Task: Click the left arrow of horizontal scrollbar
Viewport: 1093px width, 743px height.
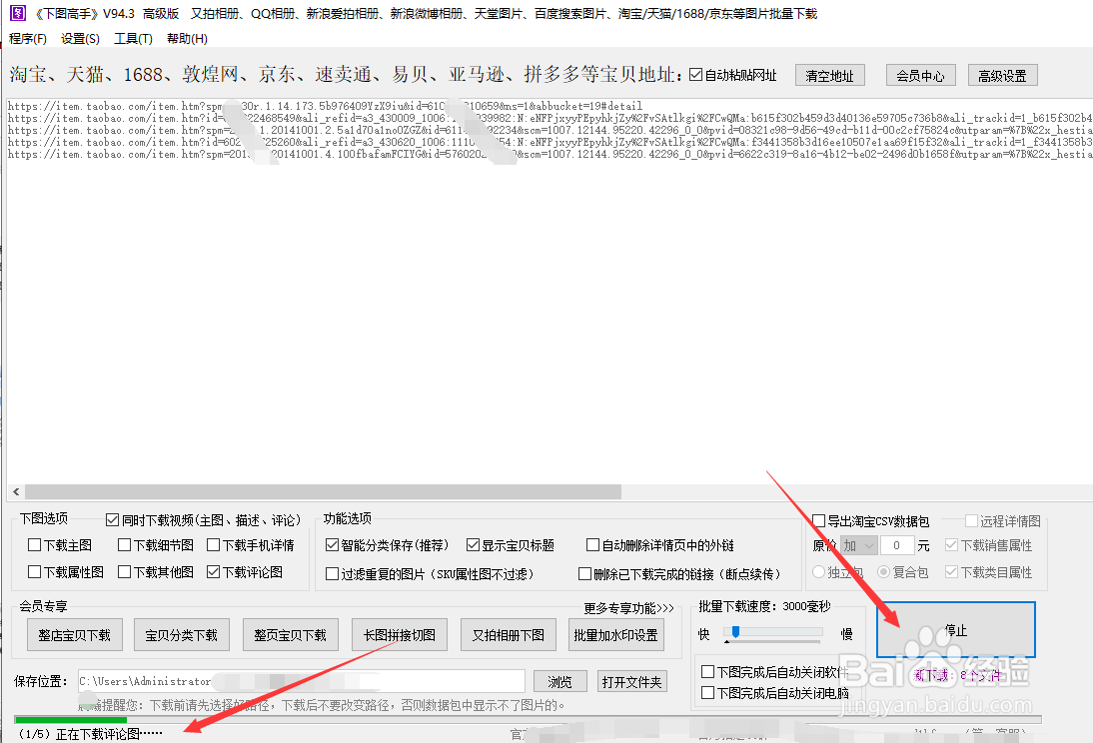Action: tap(16, 492)
